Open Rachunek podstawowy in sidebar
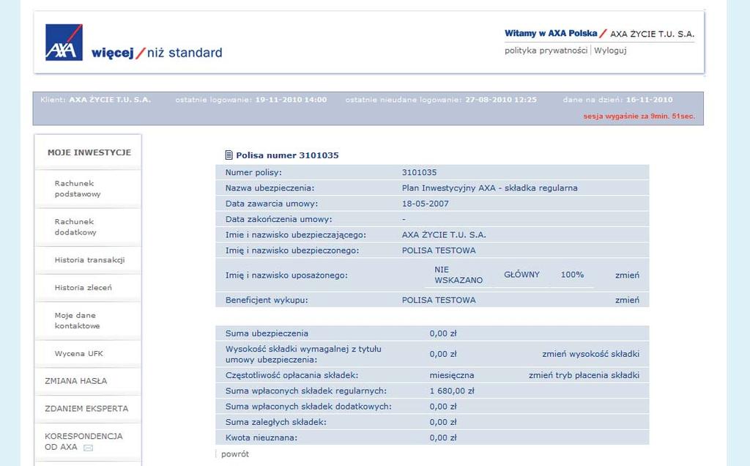Viewport: 750px width, 466px height. pyautogui.click(x=78, y=188)
